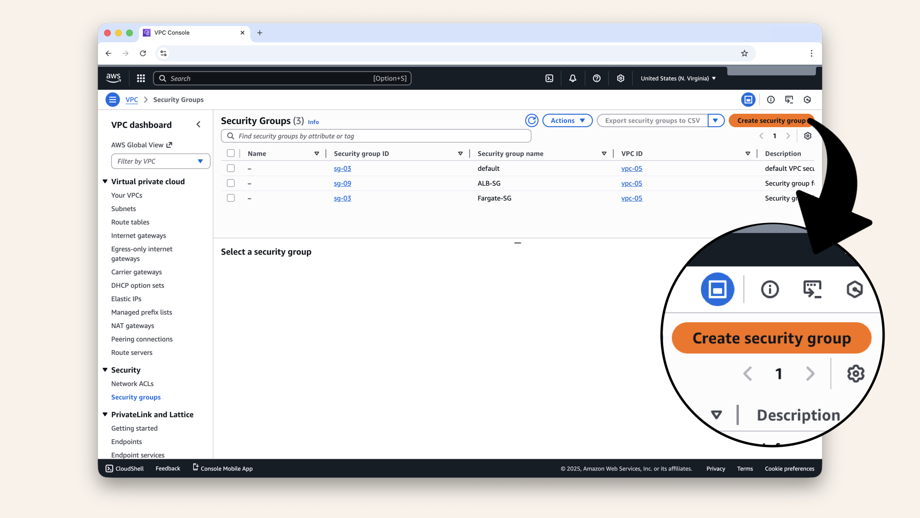The height and width of the screenshot is (518, 920).
Task: Sort table by the Security group name filter arrow
Action: 604,153
